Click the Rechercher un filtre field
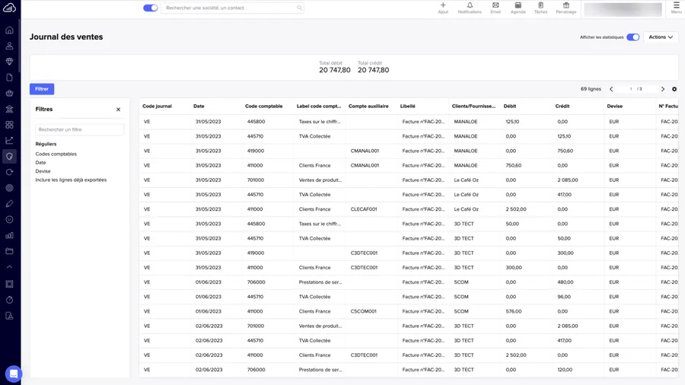The image size is (685, 385). pos(79,130)
